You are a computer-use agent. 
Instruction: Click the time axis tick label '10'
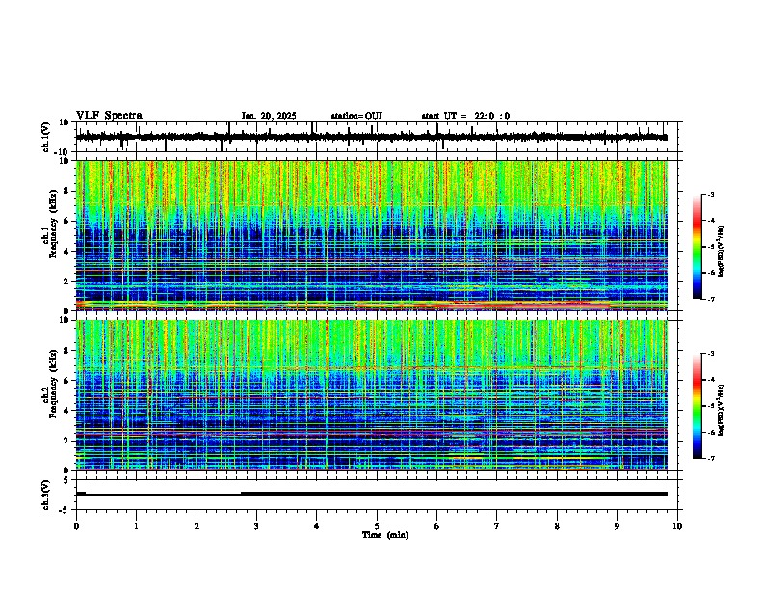pyautogui.click(x=677, y=526)
